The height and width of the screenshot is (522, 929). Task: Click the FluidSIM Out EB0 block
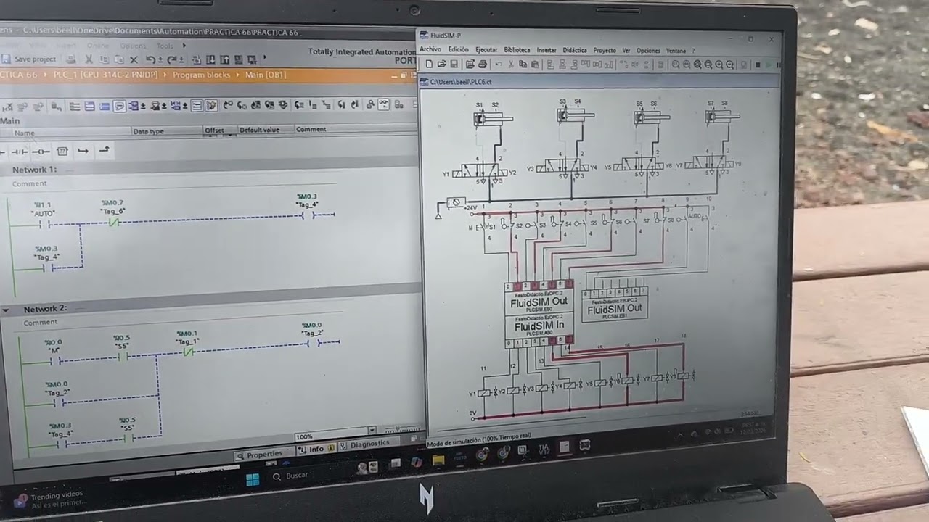539,301
